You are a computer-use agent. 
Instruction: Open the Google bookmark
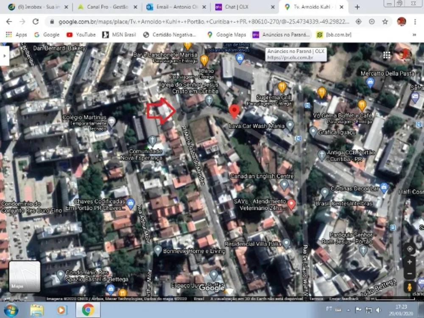[x=47, y=35]
